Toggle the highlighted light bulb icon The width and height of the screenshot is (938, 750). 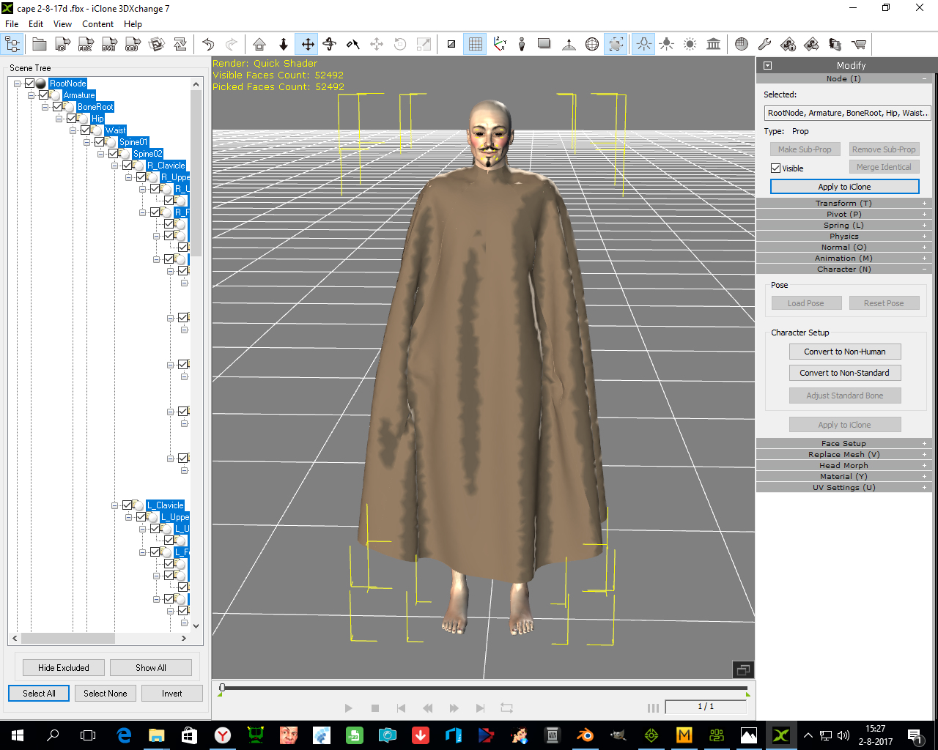click(643, 45)
